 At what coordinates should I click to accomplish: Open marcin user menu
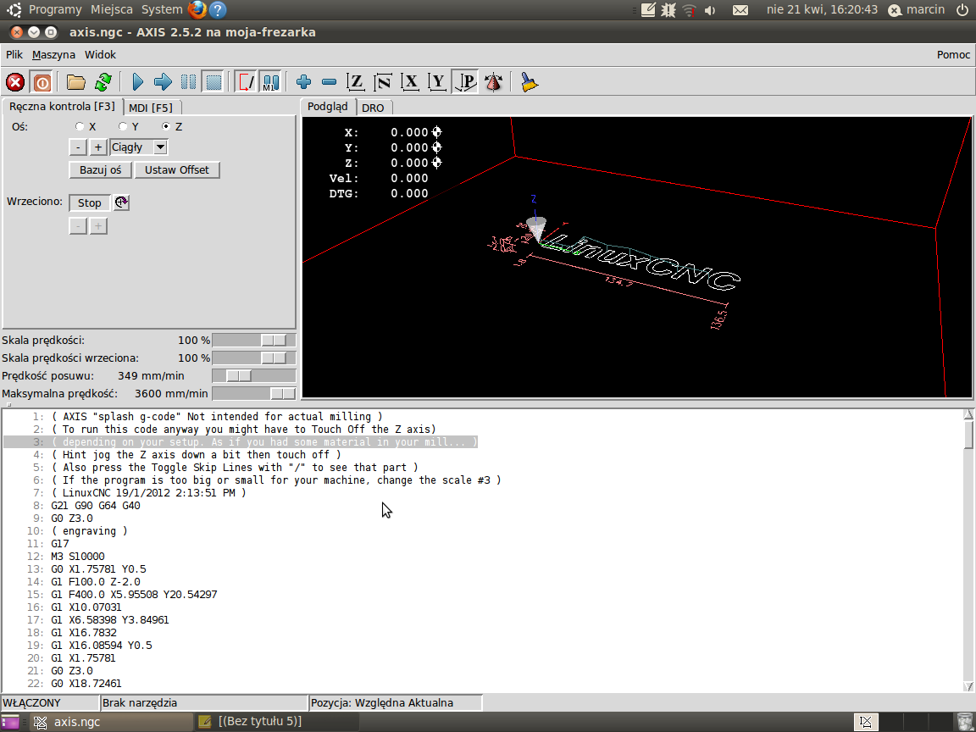pyautogui.click(x=916, y=9)
